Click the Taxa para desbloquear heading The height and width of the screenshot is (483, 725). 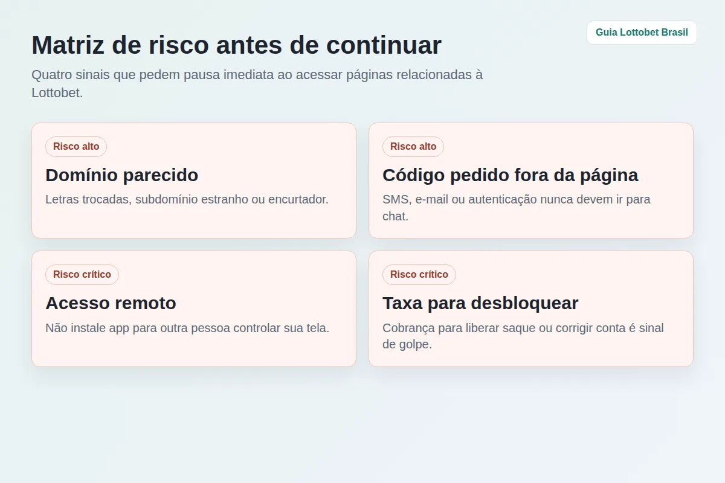[x=481, y=303]
